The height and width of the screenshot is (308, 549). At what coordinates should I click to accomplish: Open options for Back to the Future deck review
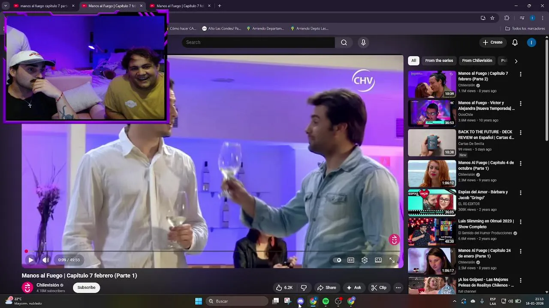(x=521, y=133)
